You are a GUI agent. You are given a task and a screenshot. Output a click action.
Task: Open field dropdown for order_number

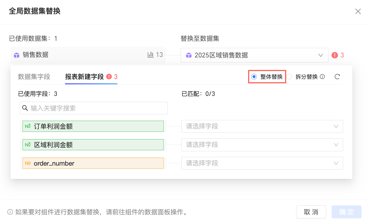tap(262, 163)
